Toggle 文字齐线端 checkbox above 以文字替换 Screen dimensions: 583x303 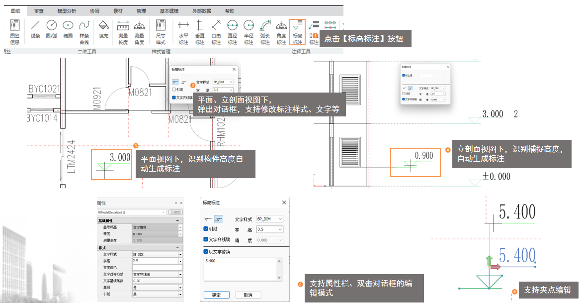tap(206, 239)
